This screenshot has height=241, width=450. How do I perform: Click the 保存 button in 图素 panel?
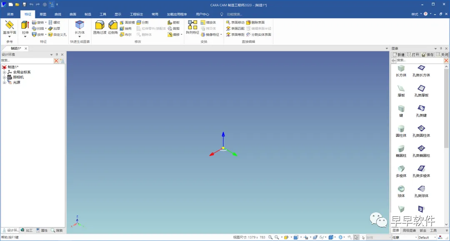(x=427, y=55)
